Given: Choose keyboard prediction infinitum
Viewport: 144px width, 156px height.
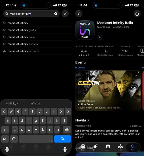Looking at the screenshot, I should pyautogui.click(x=36, y=104).
